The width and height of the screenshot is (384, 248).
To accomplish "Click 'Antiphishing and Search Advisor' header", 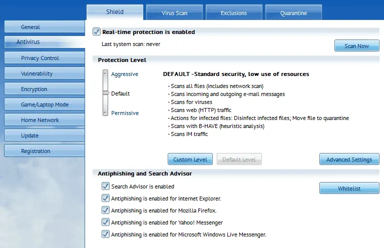I will [145, 173].
